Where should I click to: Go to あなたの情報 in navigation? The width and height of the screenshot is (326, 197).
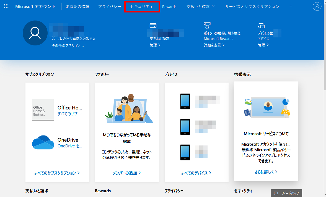(x=77, y=7)
